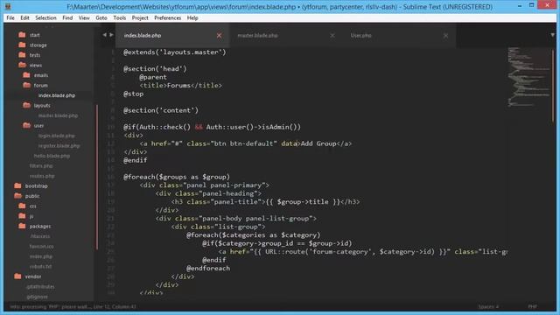The width and height of the screenshot is (560, 315).
Task: Click the PHP syntax selector in status bar
Action: pos(532,306)
